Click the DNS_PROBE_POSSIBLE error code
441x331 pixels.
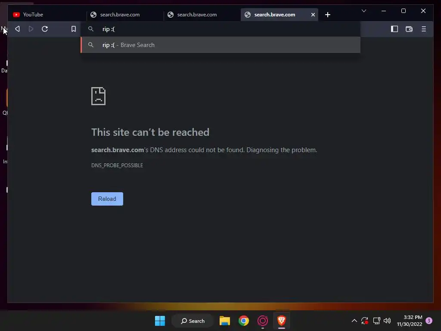point(117,165)
